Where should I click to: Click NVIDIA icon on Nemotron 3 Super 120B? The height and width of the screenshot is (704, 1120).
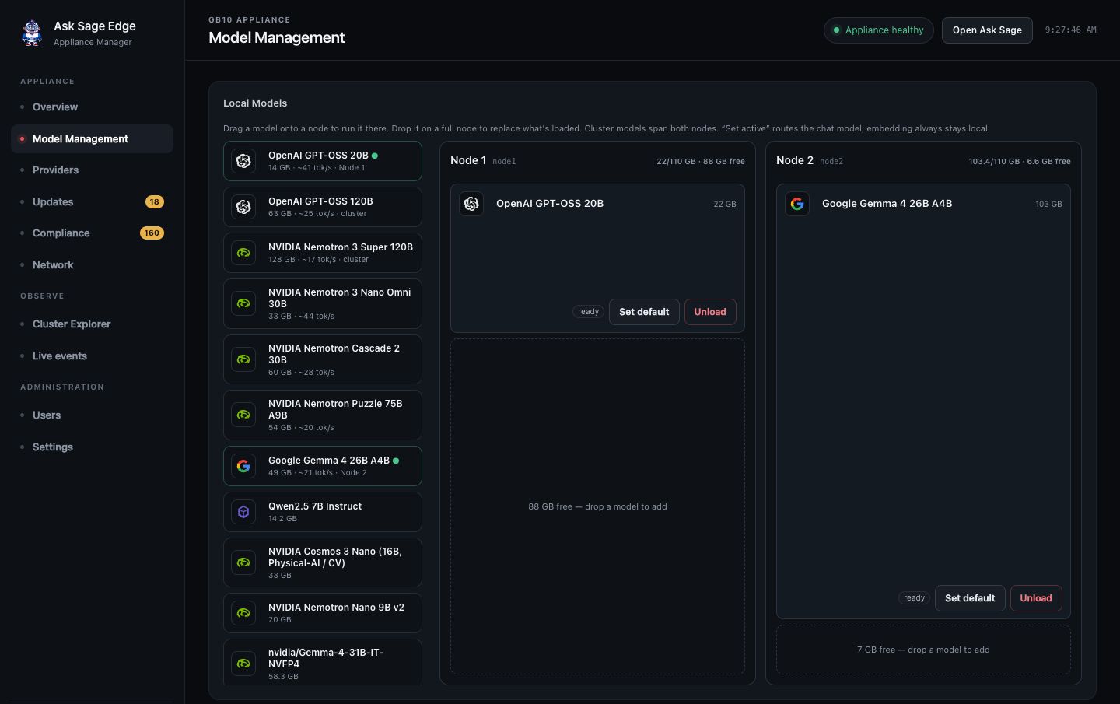(x=243, y=253)
